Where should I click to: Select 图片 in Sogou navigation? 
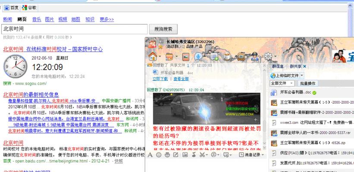(x=50, y=19)
